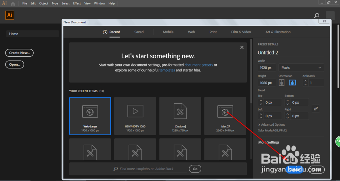Click the Close button beside Create
Image resolution: width=340 pixels, height=181 pixels.
(x=317, y=170)
